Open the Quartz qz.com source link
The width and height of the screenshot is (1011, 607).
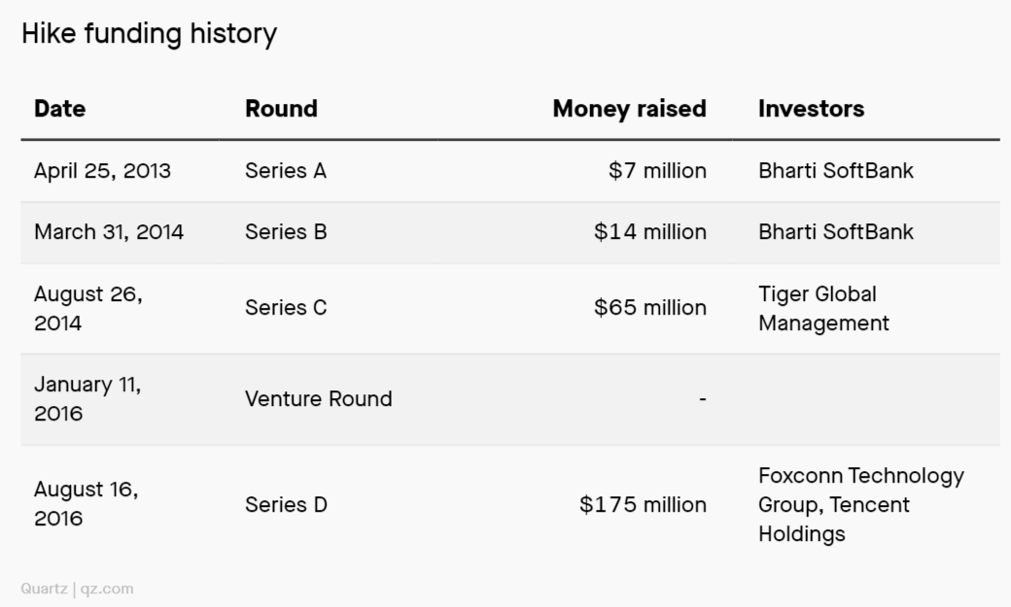point(77,589)
